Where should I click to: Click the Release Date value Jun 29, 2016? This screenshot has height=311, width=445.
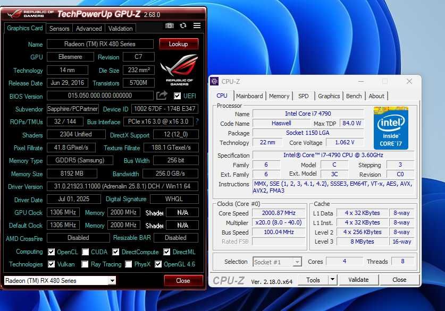[68, 83]
